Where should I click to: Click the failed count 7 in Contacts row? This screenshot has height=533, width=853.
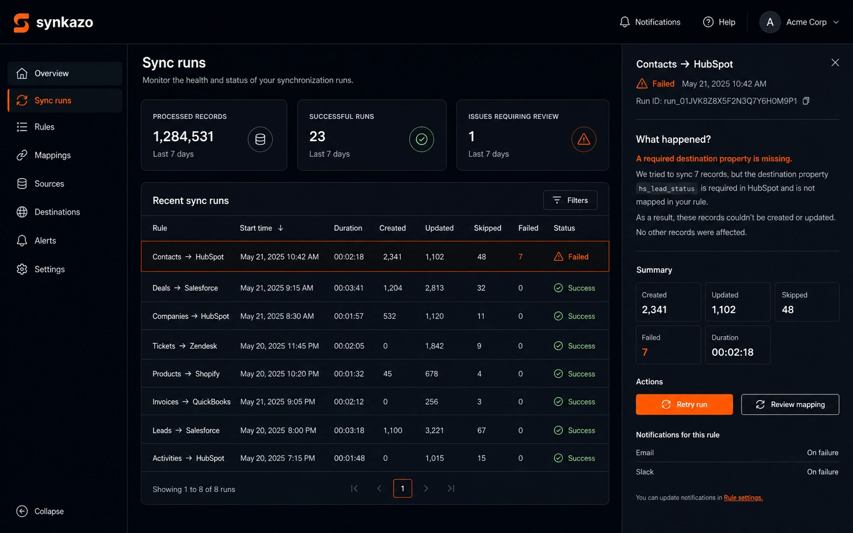pos(521,257)
